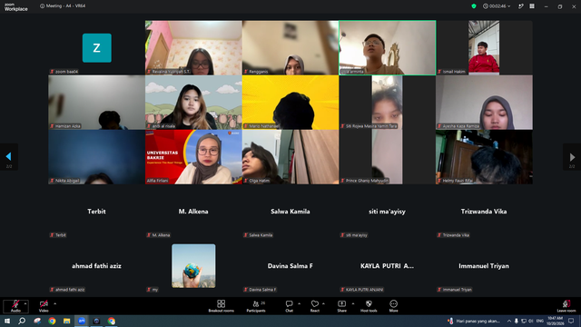Select the M. Alkena participant tile
The height and width of the screenshot is (327, 581).
pos(193,212)
